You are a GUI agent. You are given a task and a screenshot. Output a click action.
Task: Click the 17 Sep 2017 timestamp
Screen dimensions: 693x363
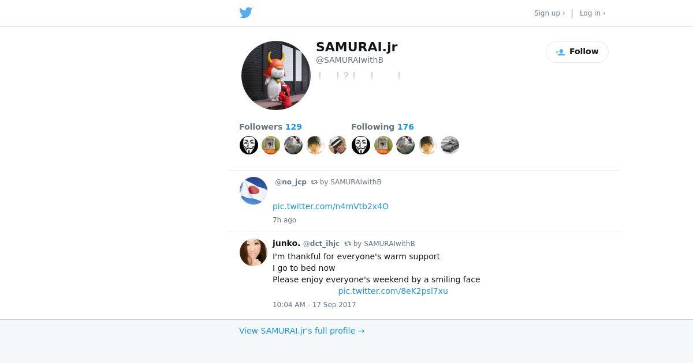(314, 305)
